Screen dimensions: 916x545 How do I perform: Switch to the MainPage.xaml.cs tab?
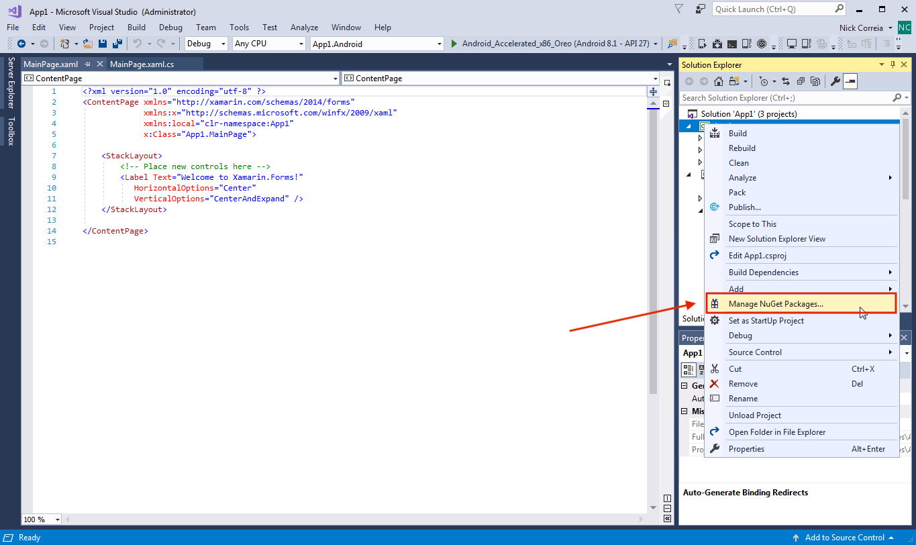pyautogui.click(x=142, y=64)
